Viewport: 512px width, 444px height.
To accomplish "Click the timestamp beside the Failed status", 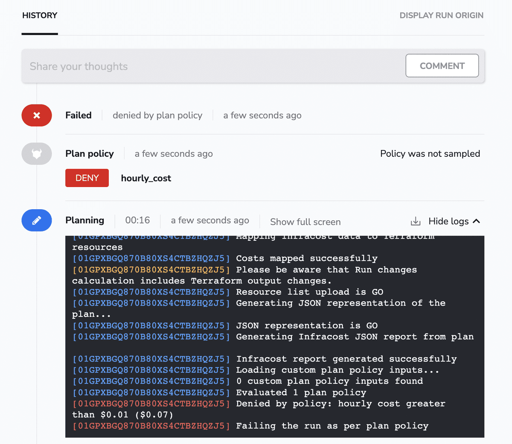I will click(x=262, y=115).
